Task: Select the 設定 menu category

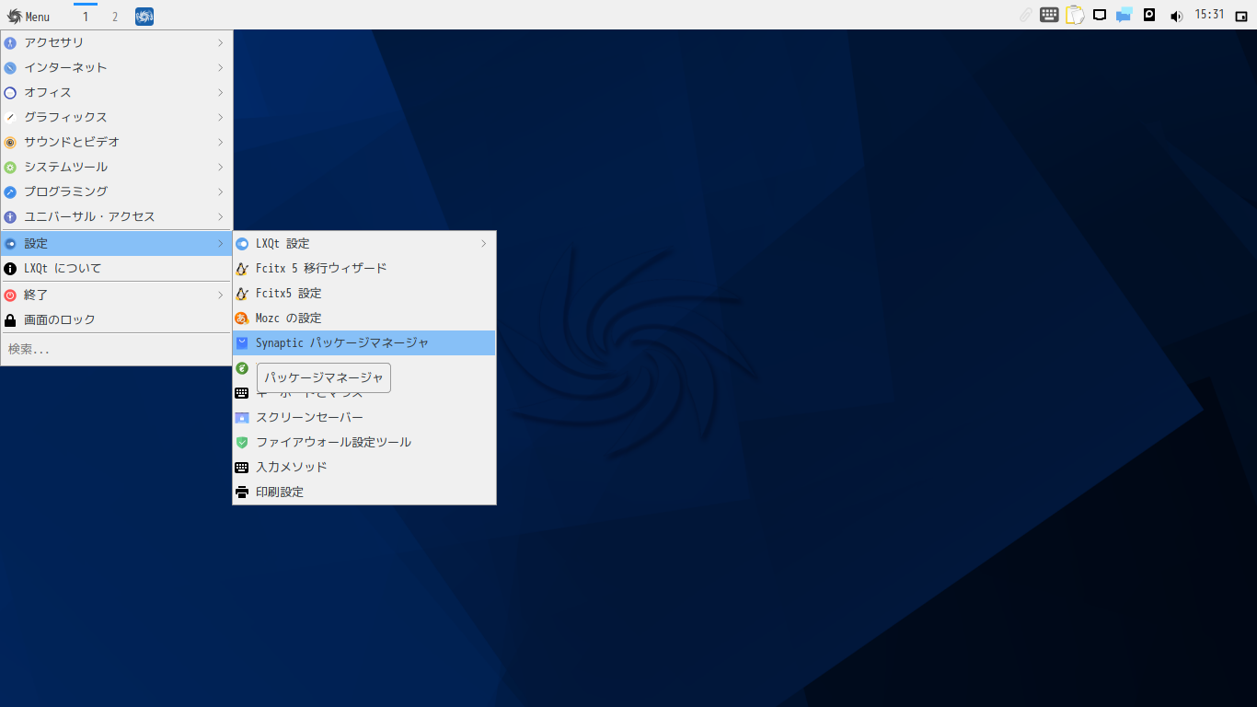Action: pos(116,243)
